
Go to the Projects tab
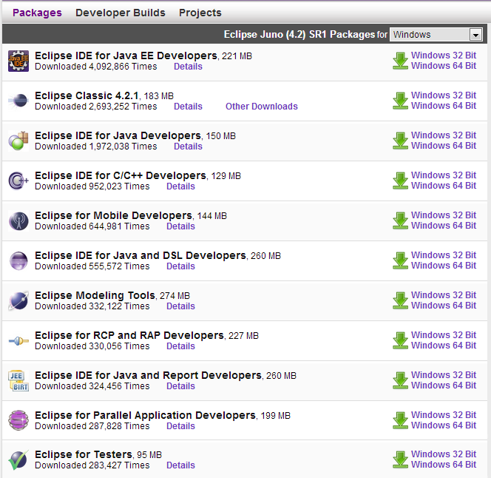(200, 13)
